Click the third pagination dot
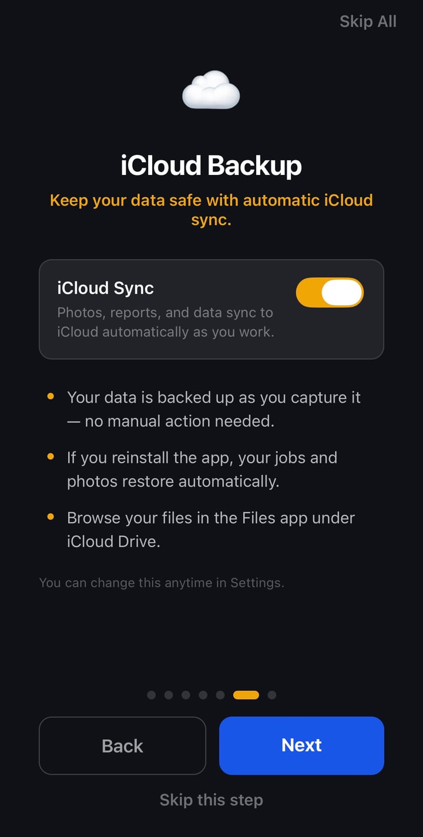 186,694
